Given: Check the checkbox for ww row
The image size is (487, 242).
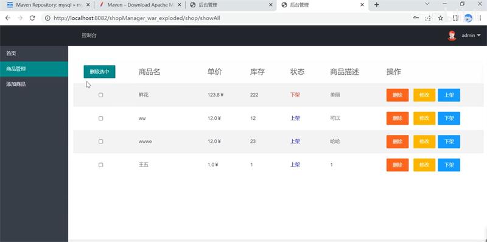Looking at the screenshot, I should (x=100, y=118).
